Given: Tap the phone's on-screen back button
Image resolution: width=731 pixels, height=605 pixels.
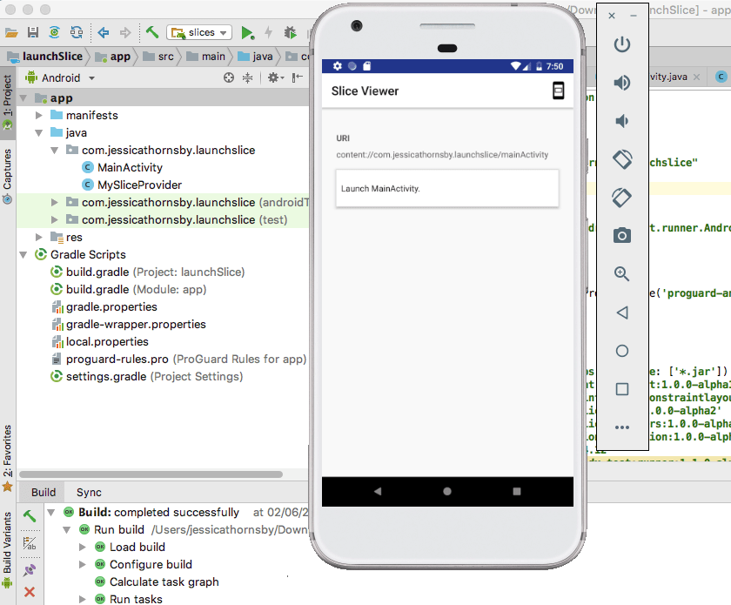Looking at the screenshot, I should (378, 491).
